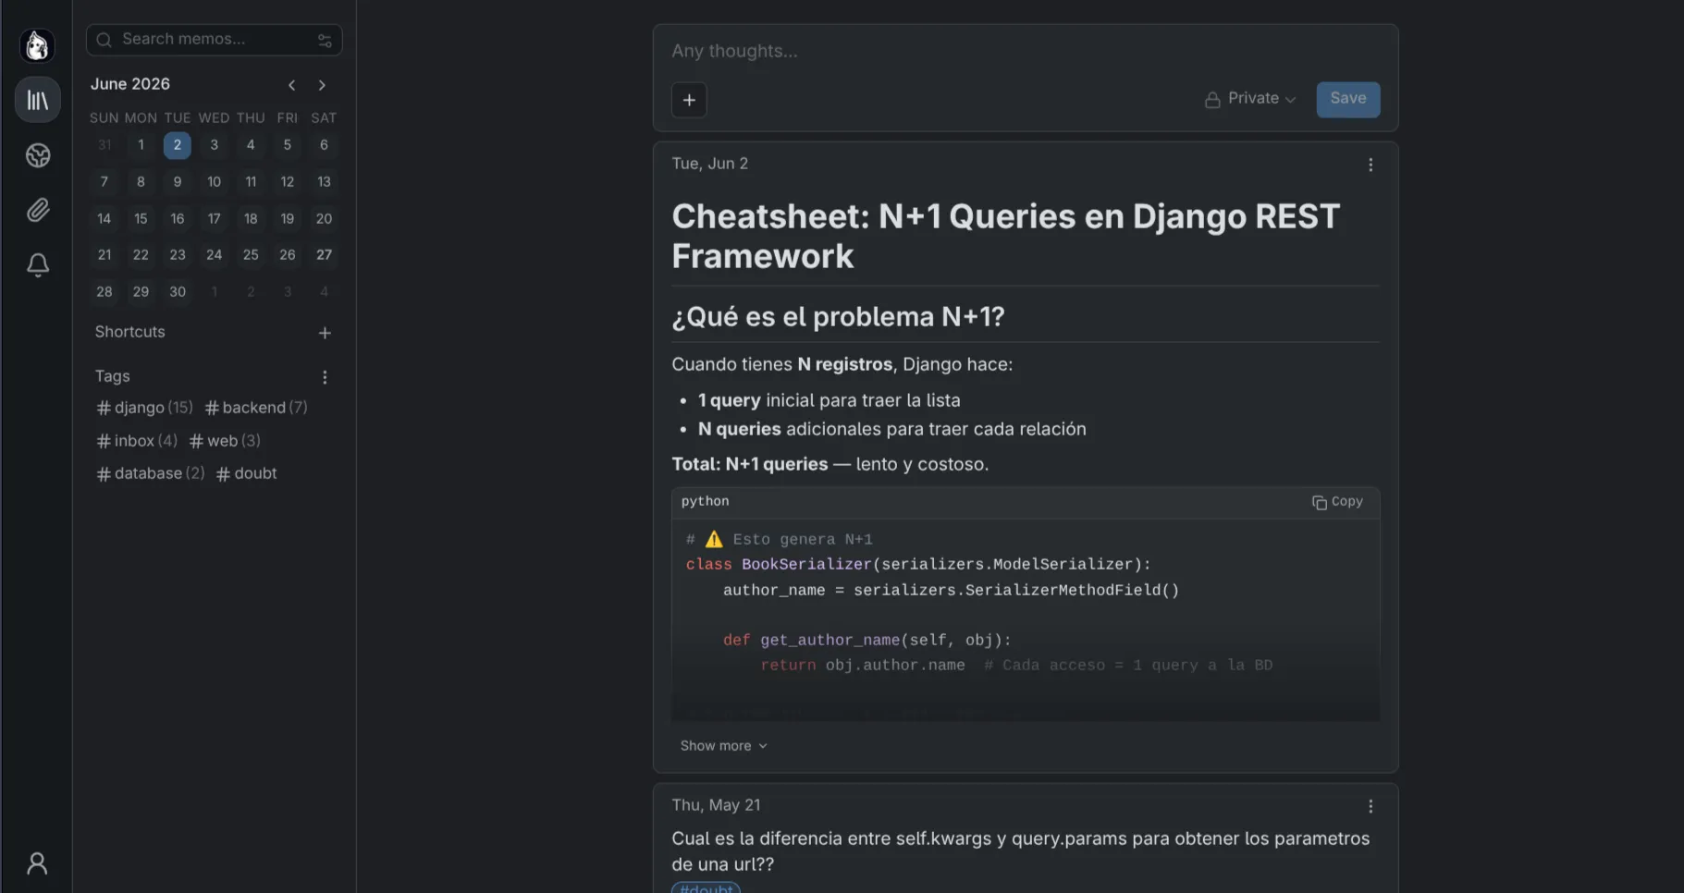This screenshot has height=893, width=1684.
Task: Click the search filter sliders icon
Action: pos(325,40)
